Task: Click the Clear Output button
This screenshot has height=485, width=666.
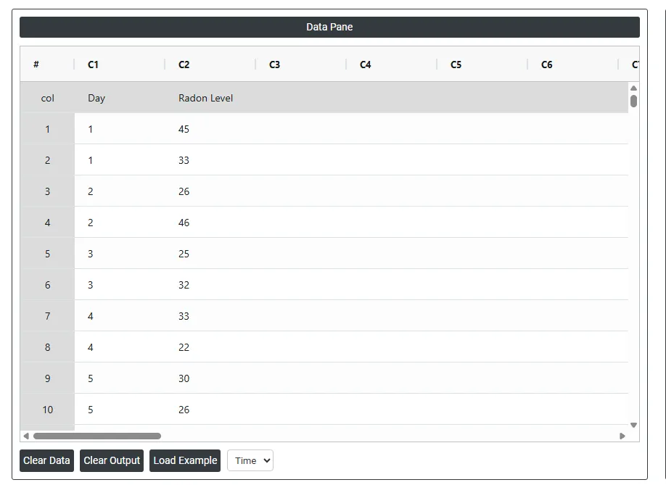Action: [112, 460]
